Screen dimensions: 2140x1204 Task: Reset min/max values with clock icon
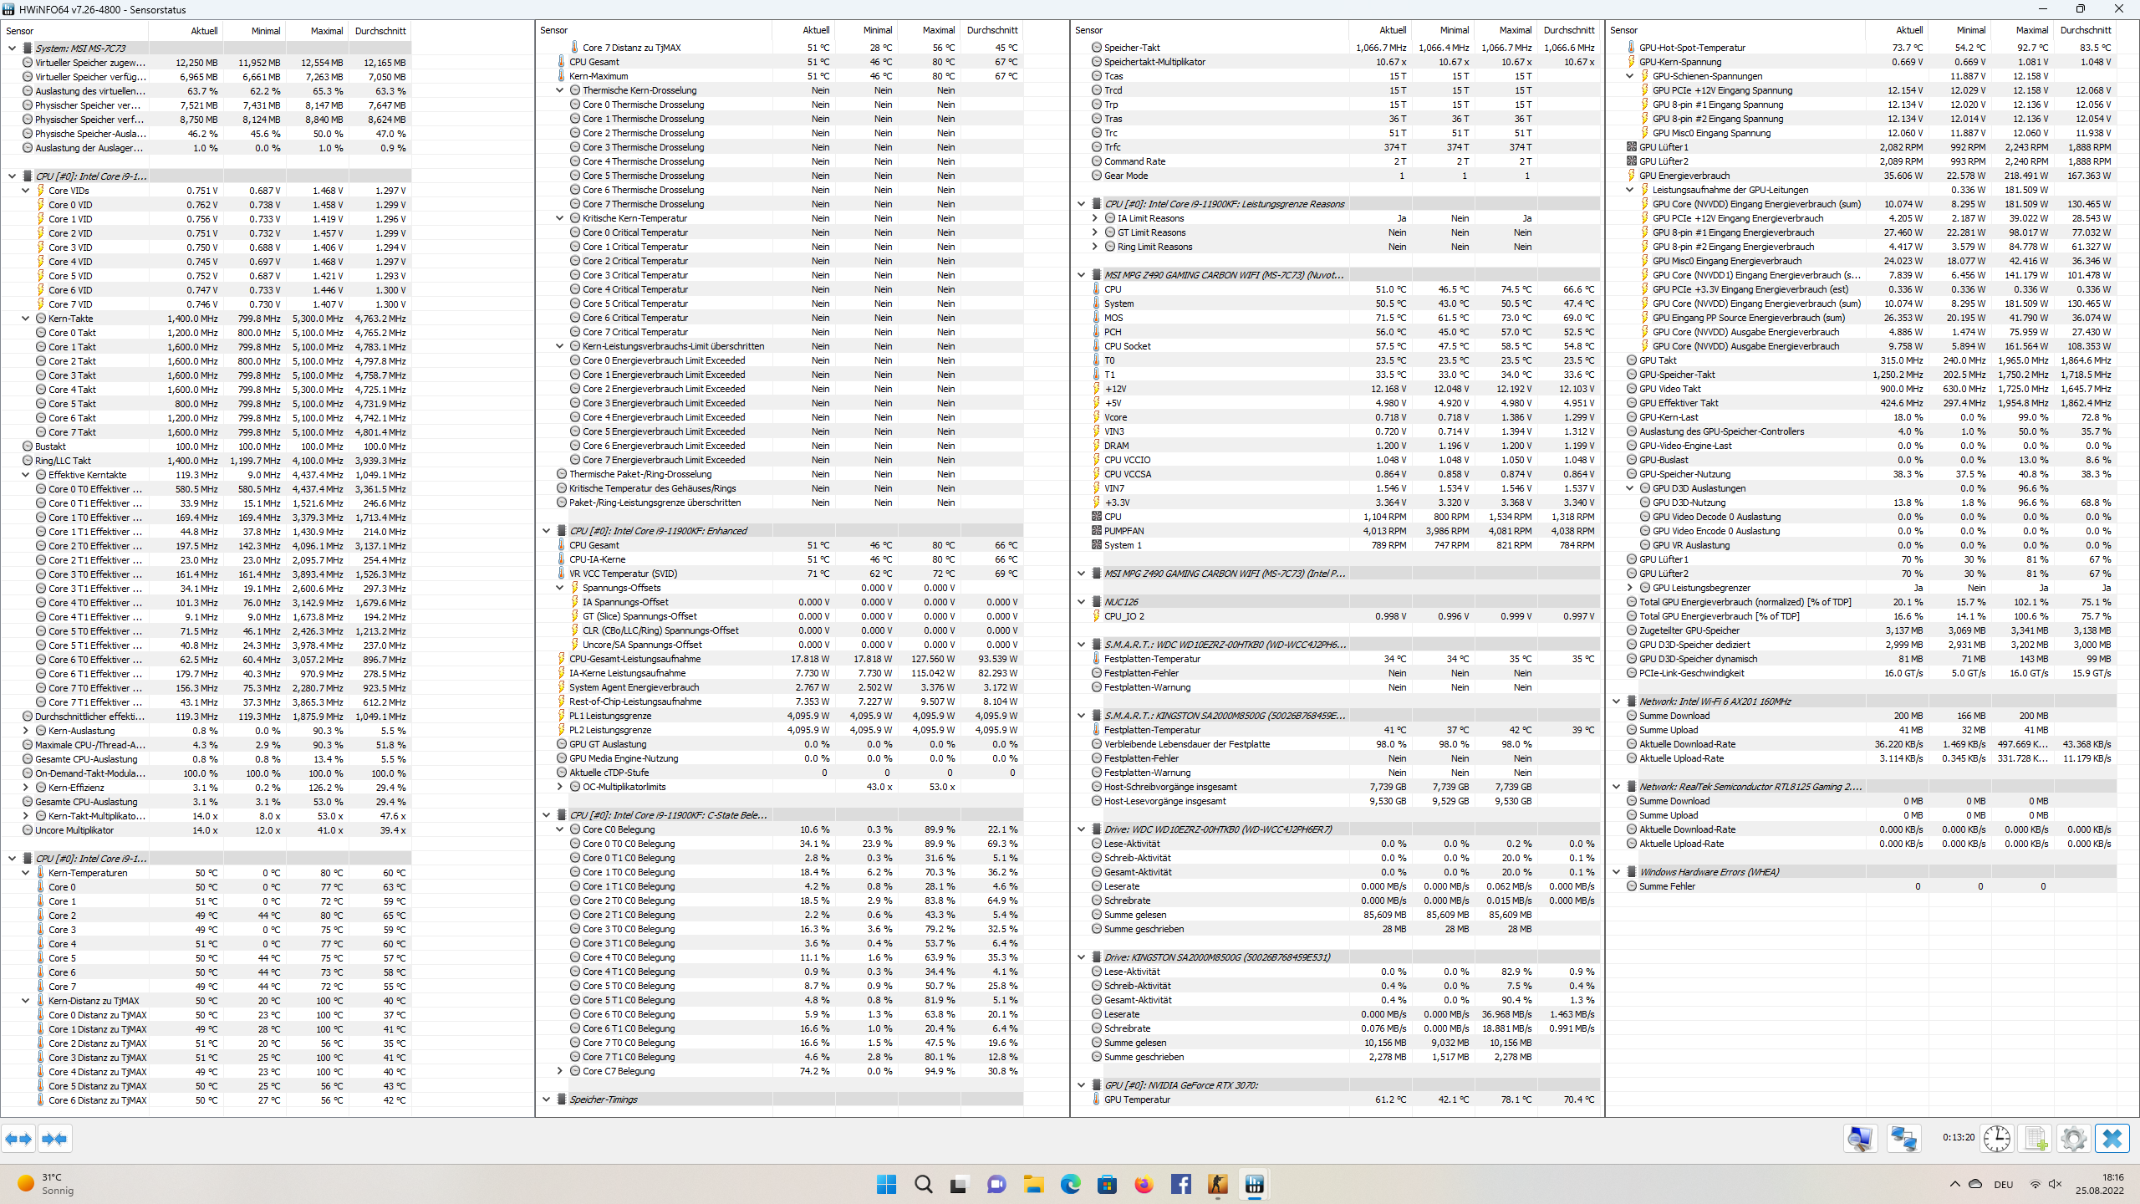coord(1997,1139)
